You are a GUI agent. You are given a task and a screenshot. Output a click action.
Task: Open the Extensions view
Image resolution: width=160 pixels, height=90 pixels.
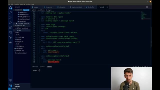[x=10, y=27]
